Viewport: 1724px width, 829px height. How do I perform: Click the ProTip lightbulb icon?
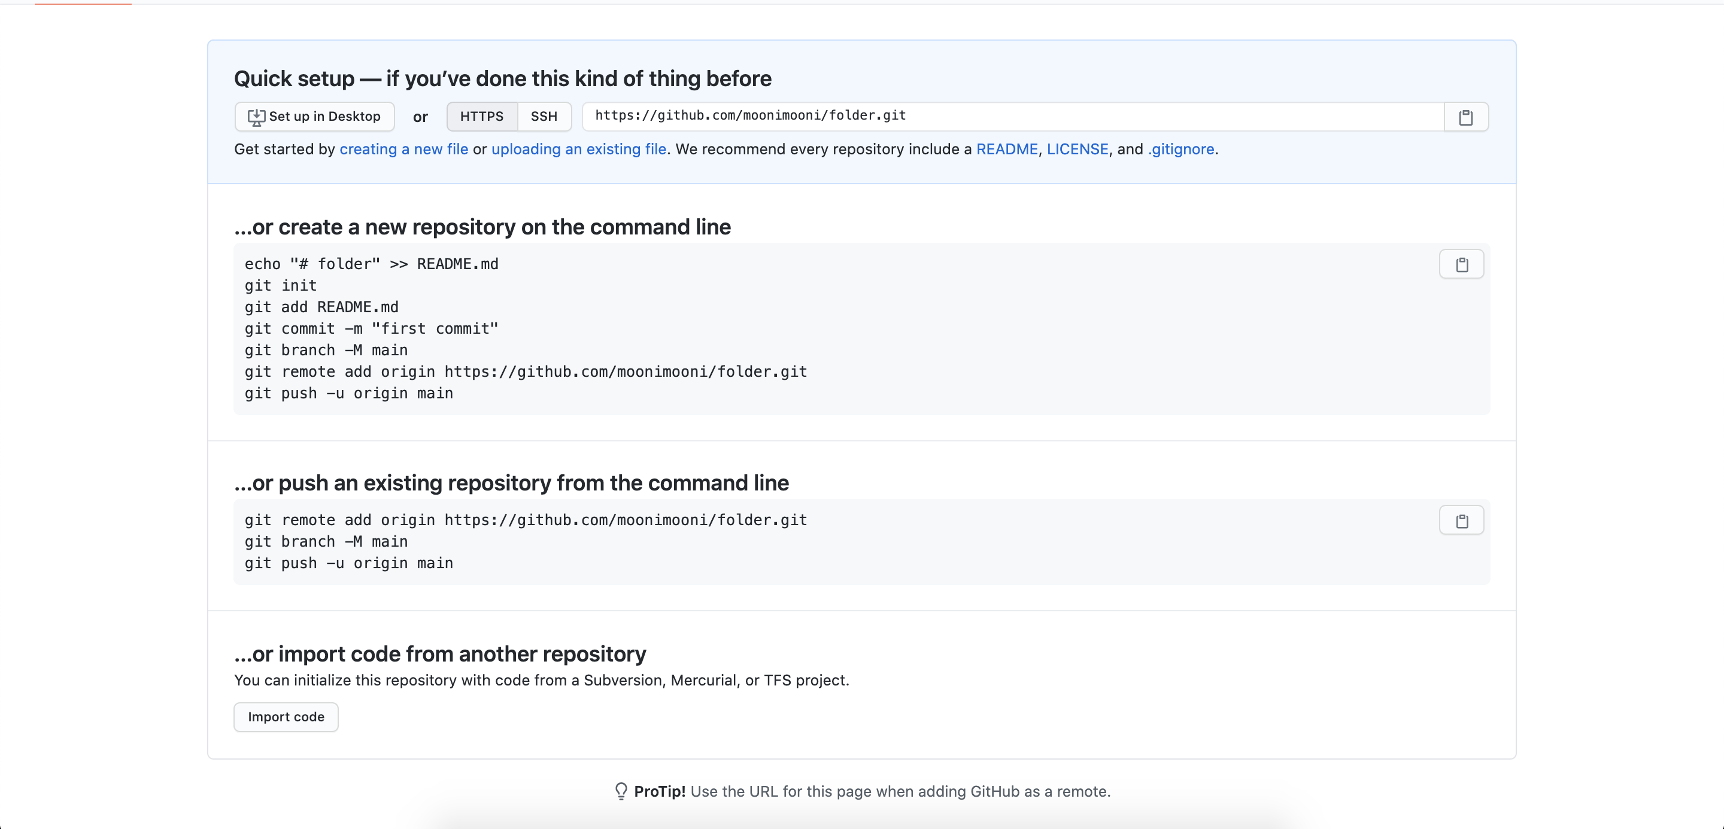[620, 791]
